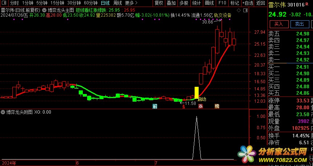Select the 卖五 order row at 24.98
The image size is (313, 166).
290,34
